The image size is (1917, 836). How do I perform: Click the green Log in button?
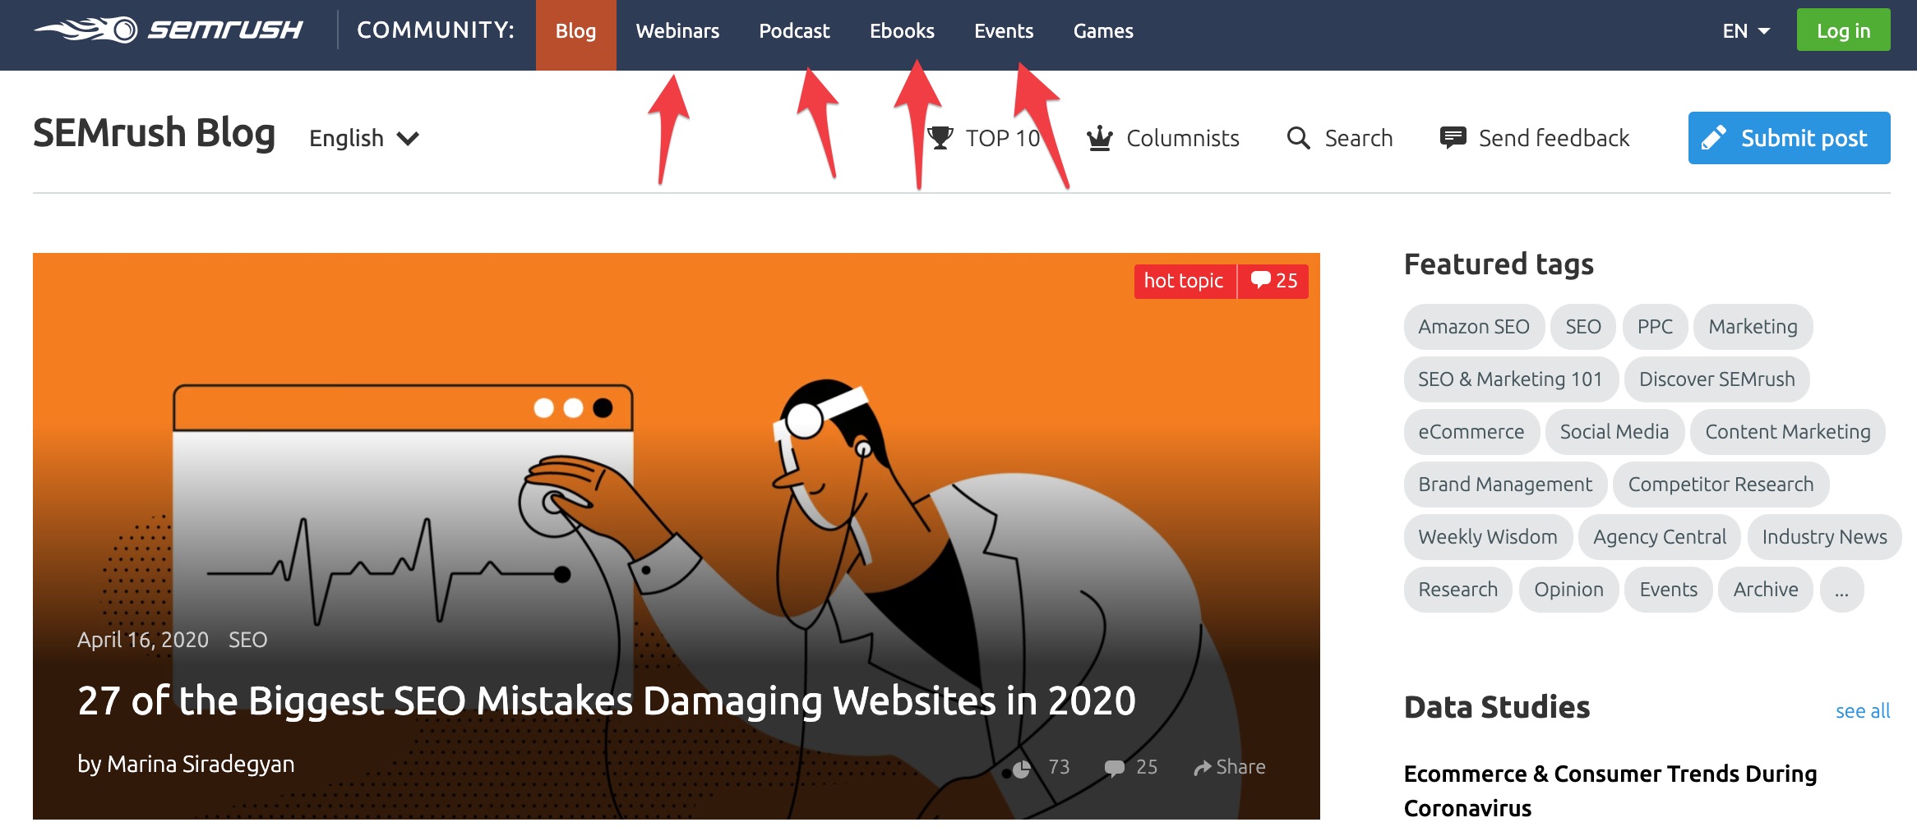pyautogui.click(x=1843, y=30)
